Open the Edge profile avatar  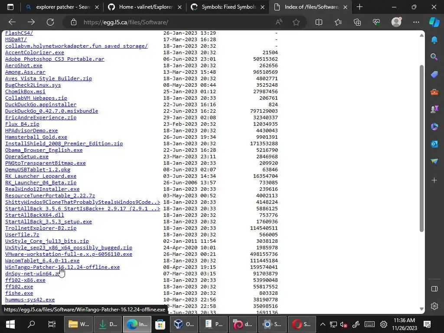[x=396, y=22]
